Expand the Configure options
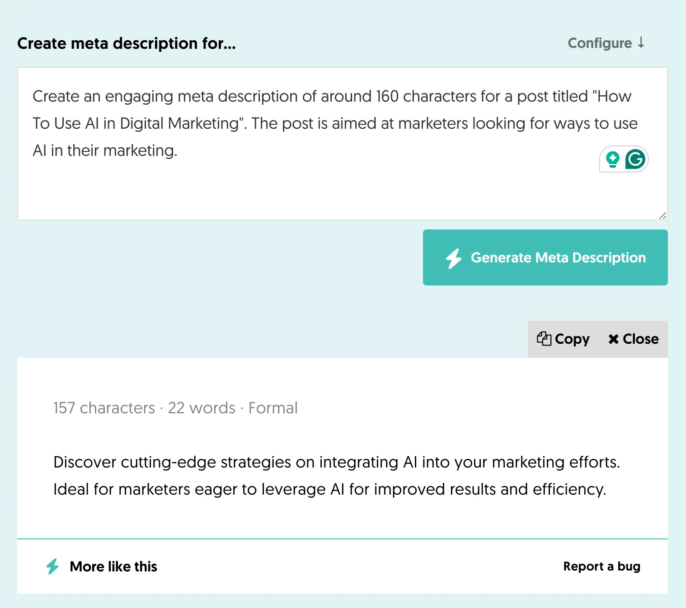 pyautogui.click(x=600, y=43)
